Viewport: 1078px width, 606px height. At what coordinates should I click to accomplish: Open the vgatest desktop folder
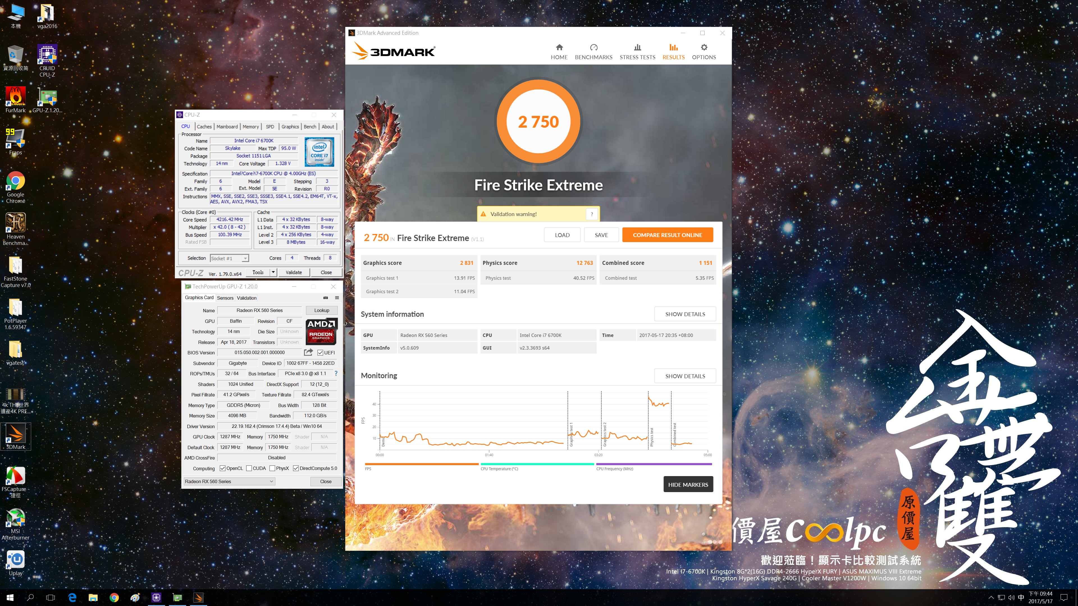pos(15,353)
